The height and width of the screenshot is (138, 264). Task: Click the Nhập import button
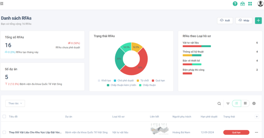[x=244, y=21]
